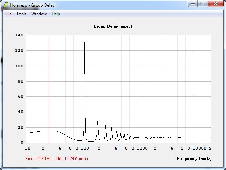Close the Hornresp Group Delay window
Screen dimensions: 226x170
point(215,3)
